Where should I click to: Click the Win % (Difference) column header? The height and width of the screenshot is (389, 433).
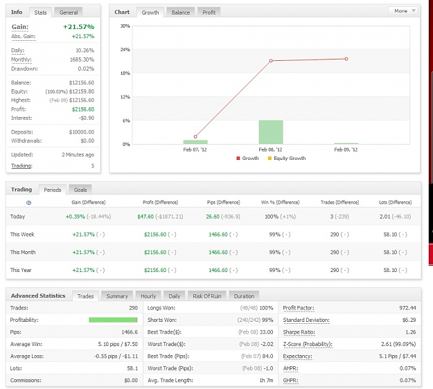[280, 202]
